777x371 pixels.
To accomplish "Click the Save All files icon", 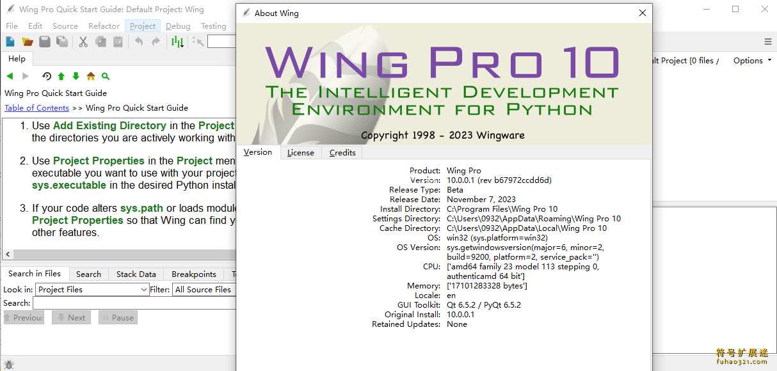I will pyautogui.click(x=62, y=42).
